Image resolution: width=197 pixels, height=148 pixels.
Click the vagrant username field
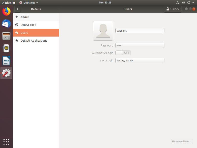140,31
